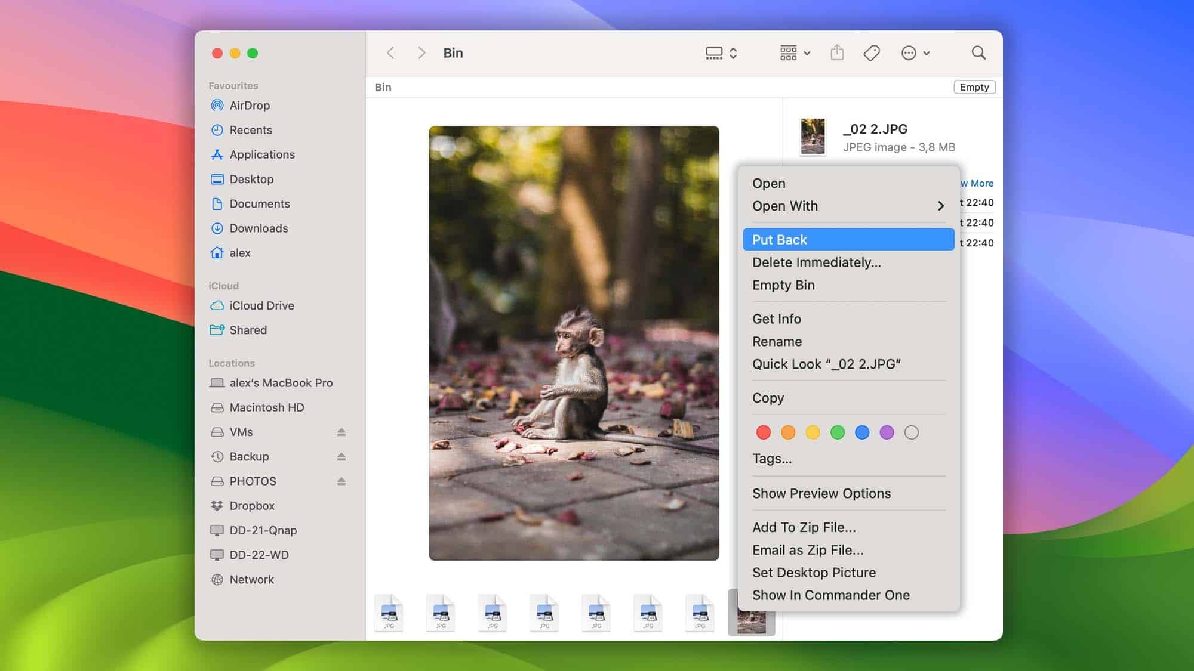Pick the green tag color swatch
The width and height of the screenshot is (1194, 671).
(838, 432)
